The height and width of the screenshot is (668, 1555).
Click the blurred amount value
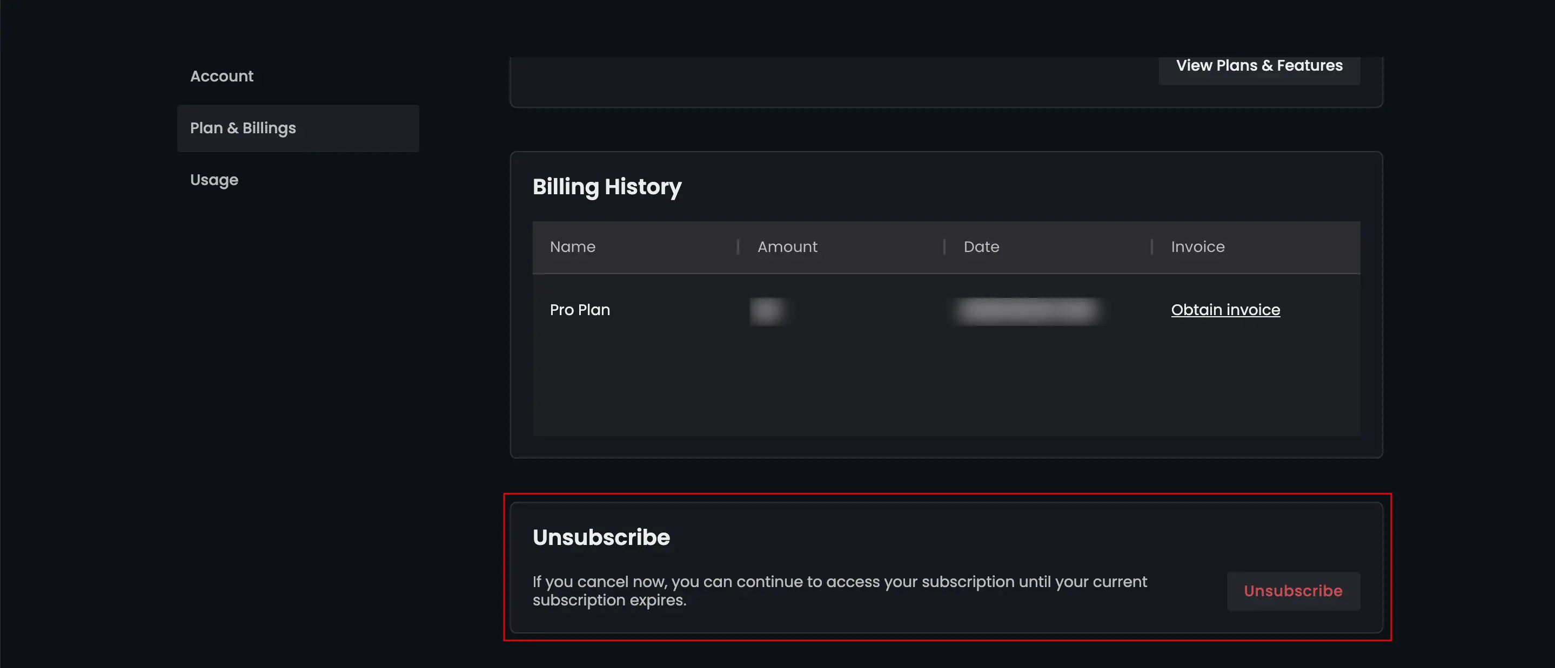point(767,311)
